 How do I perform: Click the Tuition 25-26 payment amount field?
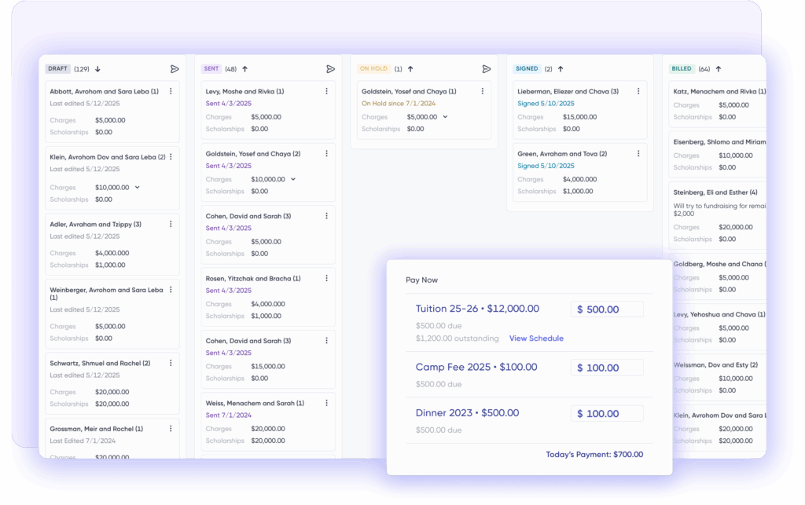607,309
